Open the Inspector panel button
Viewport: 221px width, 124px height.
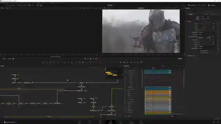pos(212,5)
